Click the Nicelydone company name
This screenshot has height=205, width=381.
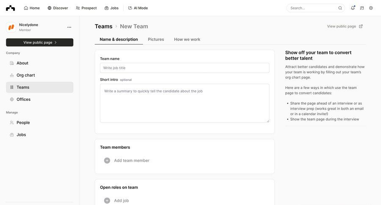[x=29, y=25]
